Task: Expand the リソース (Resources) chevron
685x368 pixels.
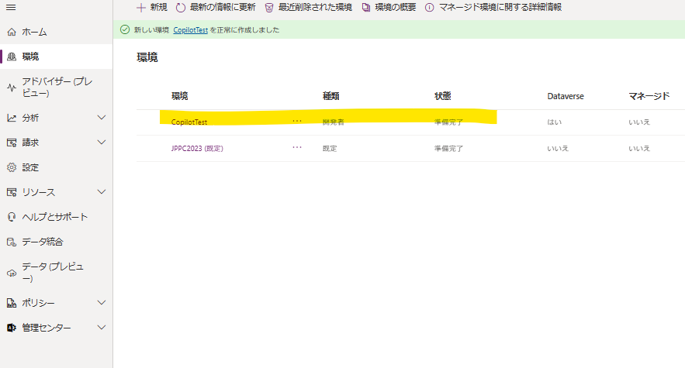Action: coord(102,192)
